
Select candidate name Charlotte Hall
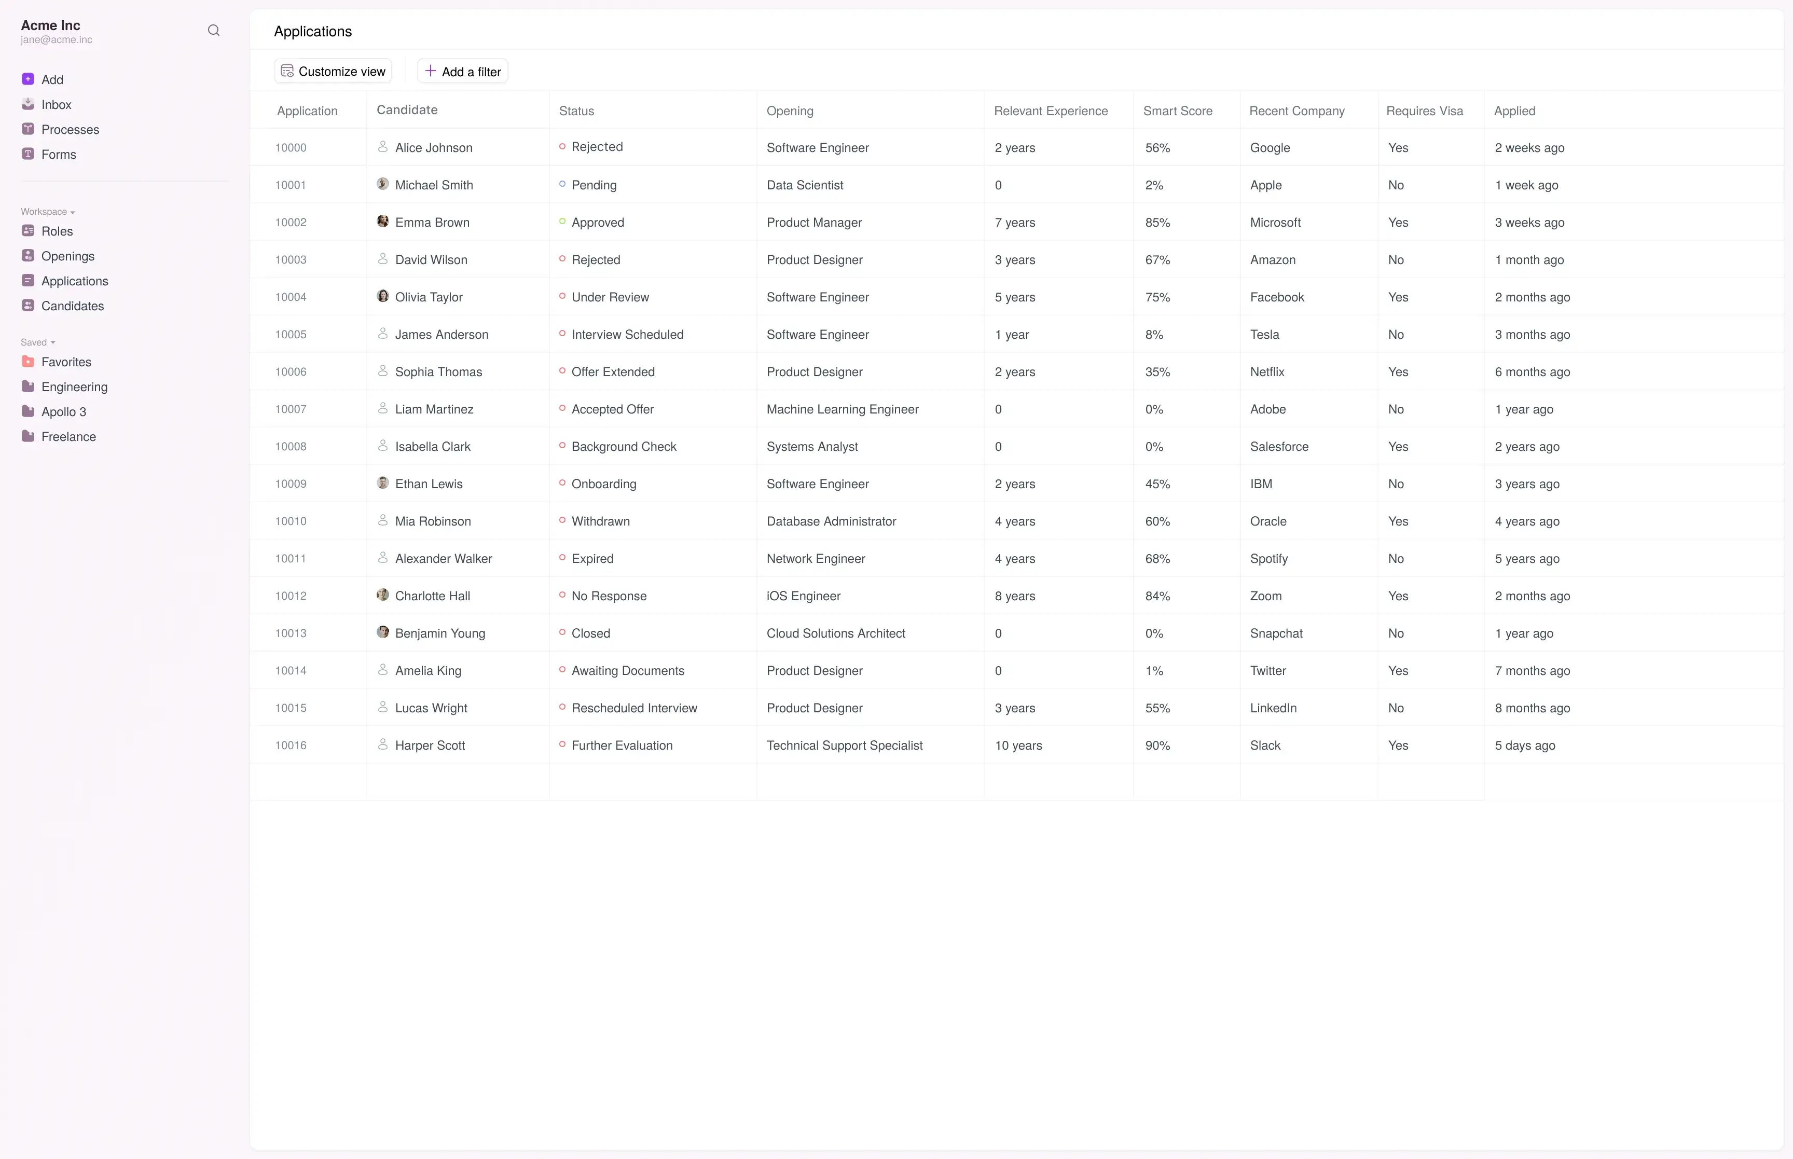click(432, 595)
